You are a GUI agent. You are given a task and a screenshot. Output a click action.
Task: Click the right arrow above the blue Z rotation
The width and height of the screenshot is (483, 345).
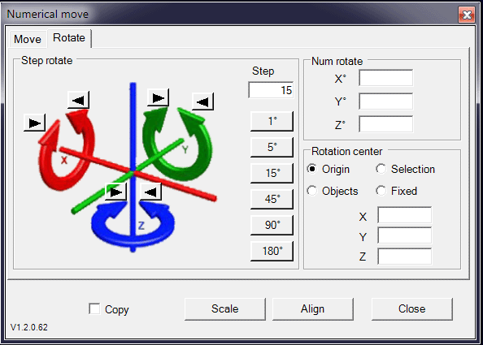[115, 192]
